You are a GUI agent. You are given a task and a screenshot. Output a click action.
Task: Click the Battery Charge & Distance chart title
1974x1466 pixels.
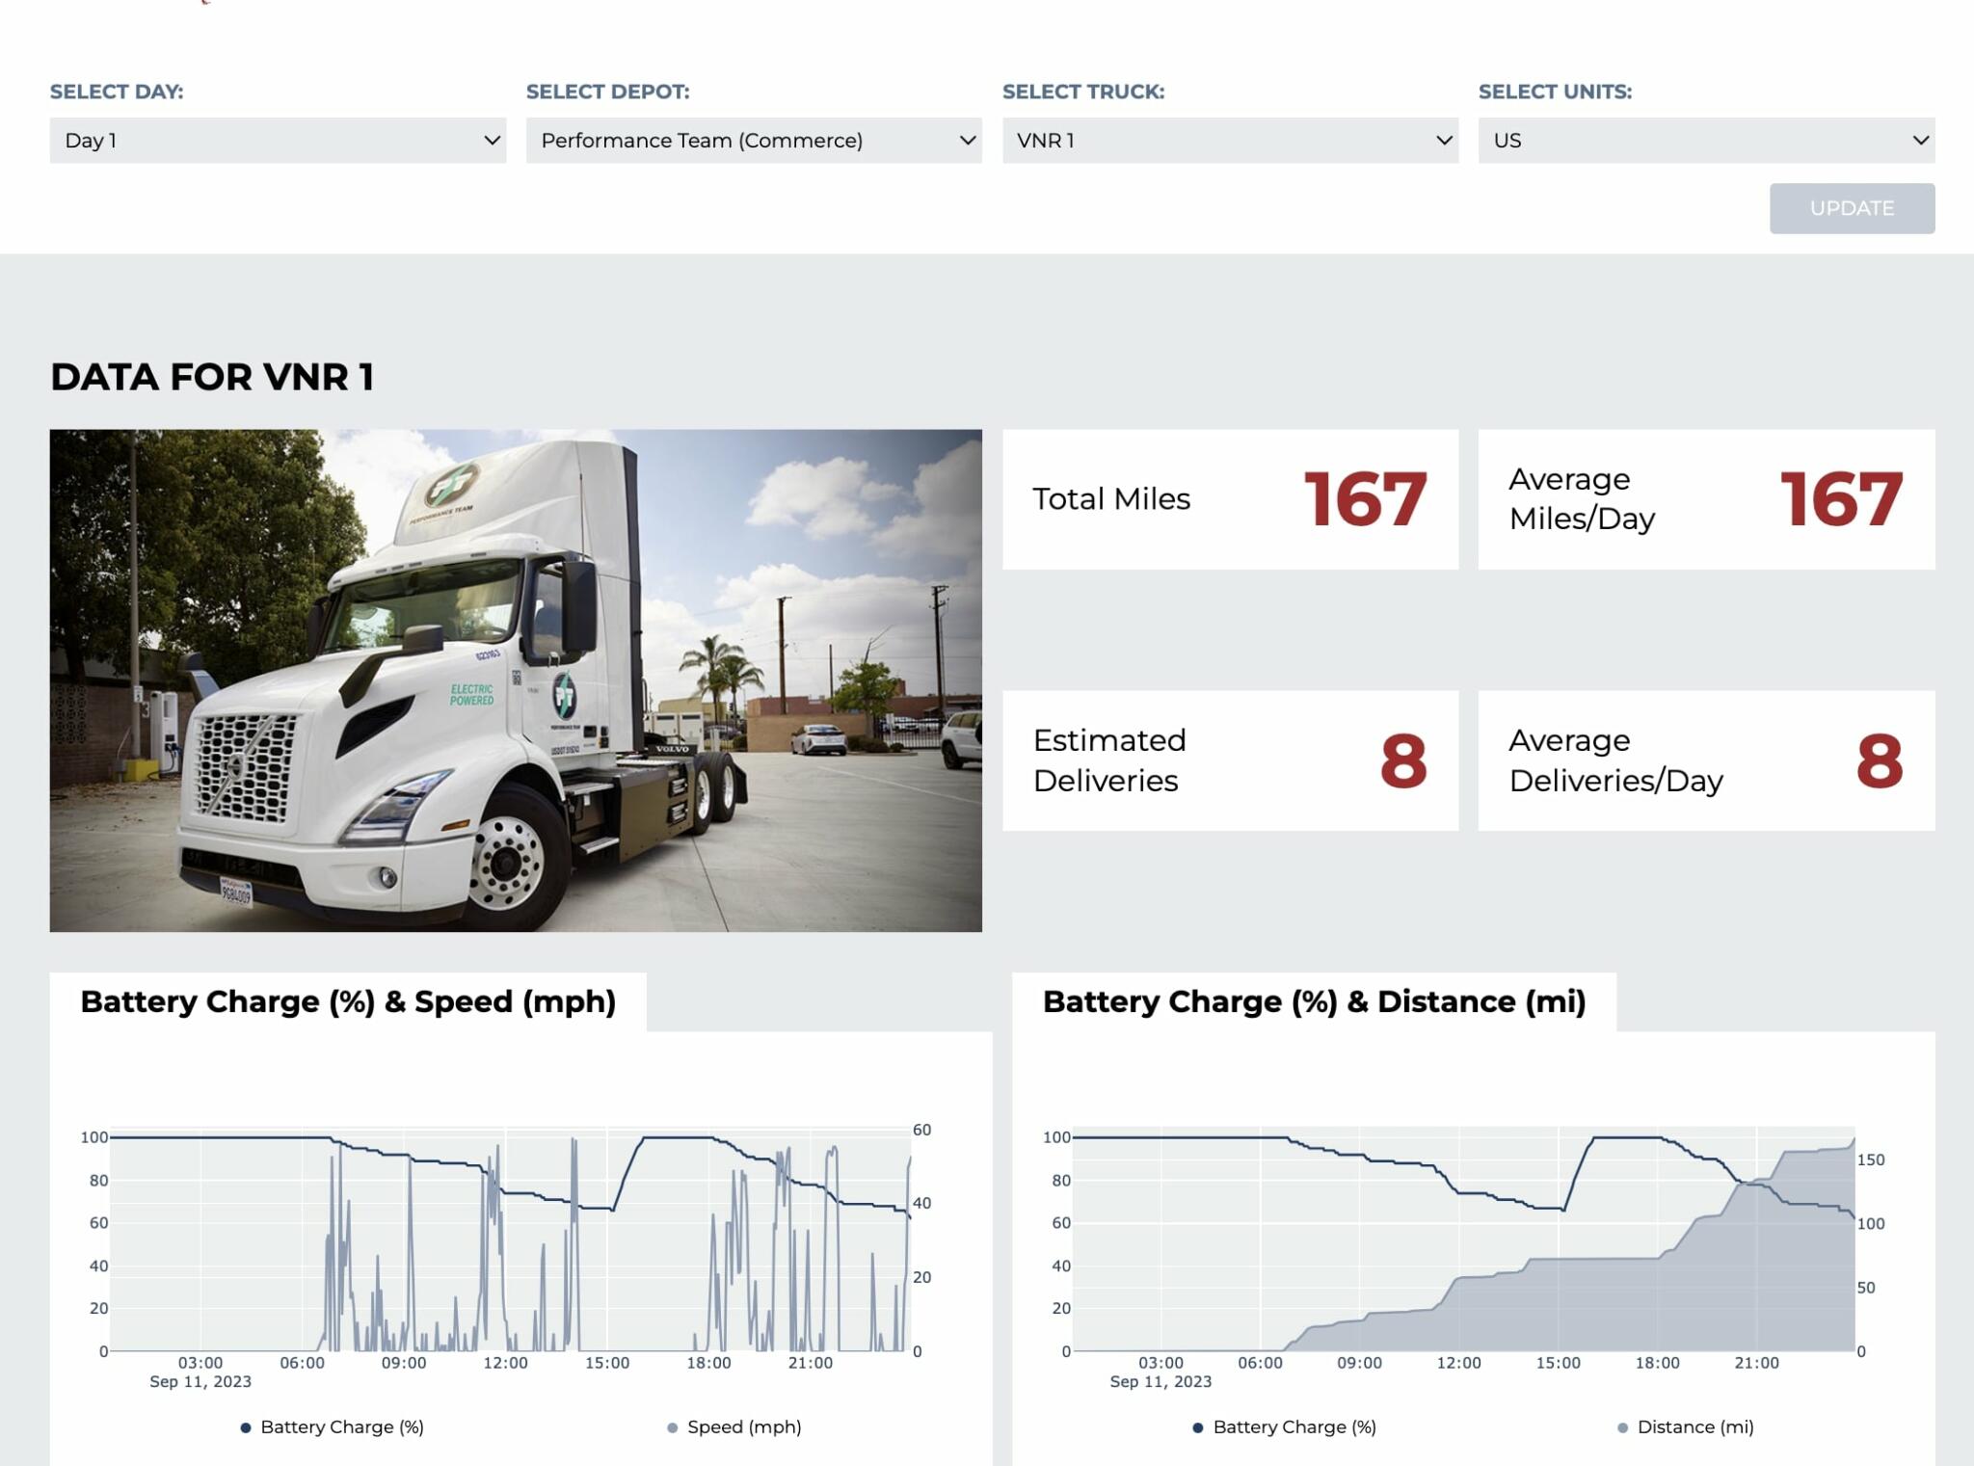(x=1314, y=1002)
